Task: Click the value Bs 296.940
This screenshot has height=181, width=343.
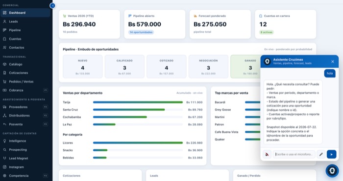Action: (79, 24)
